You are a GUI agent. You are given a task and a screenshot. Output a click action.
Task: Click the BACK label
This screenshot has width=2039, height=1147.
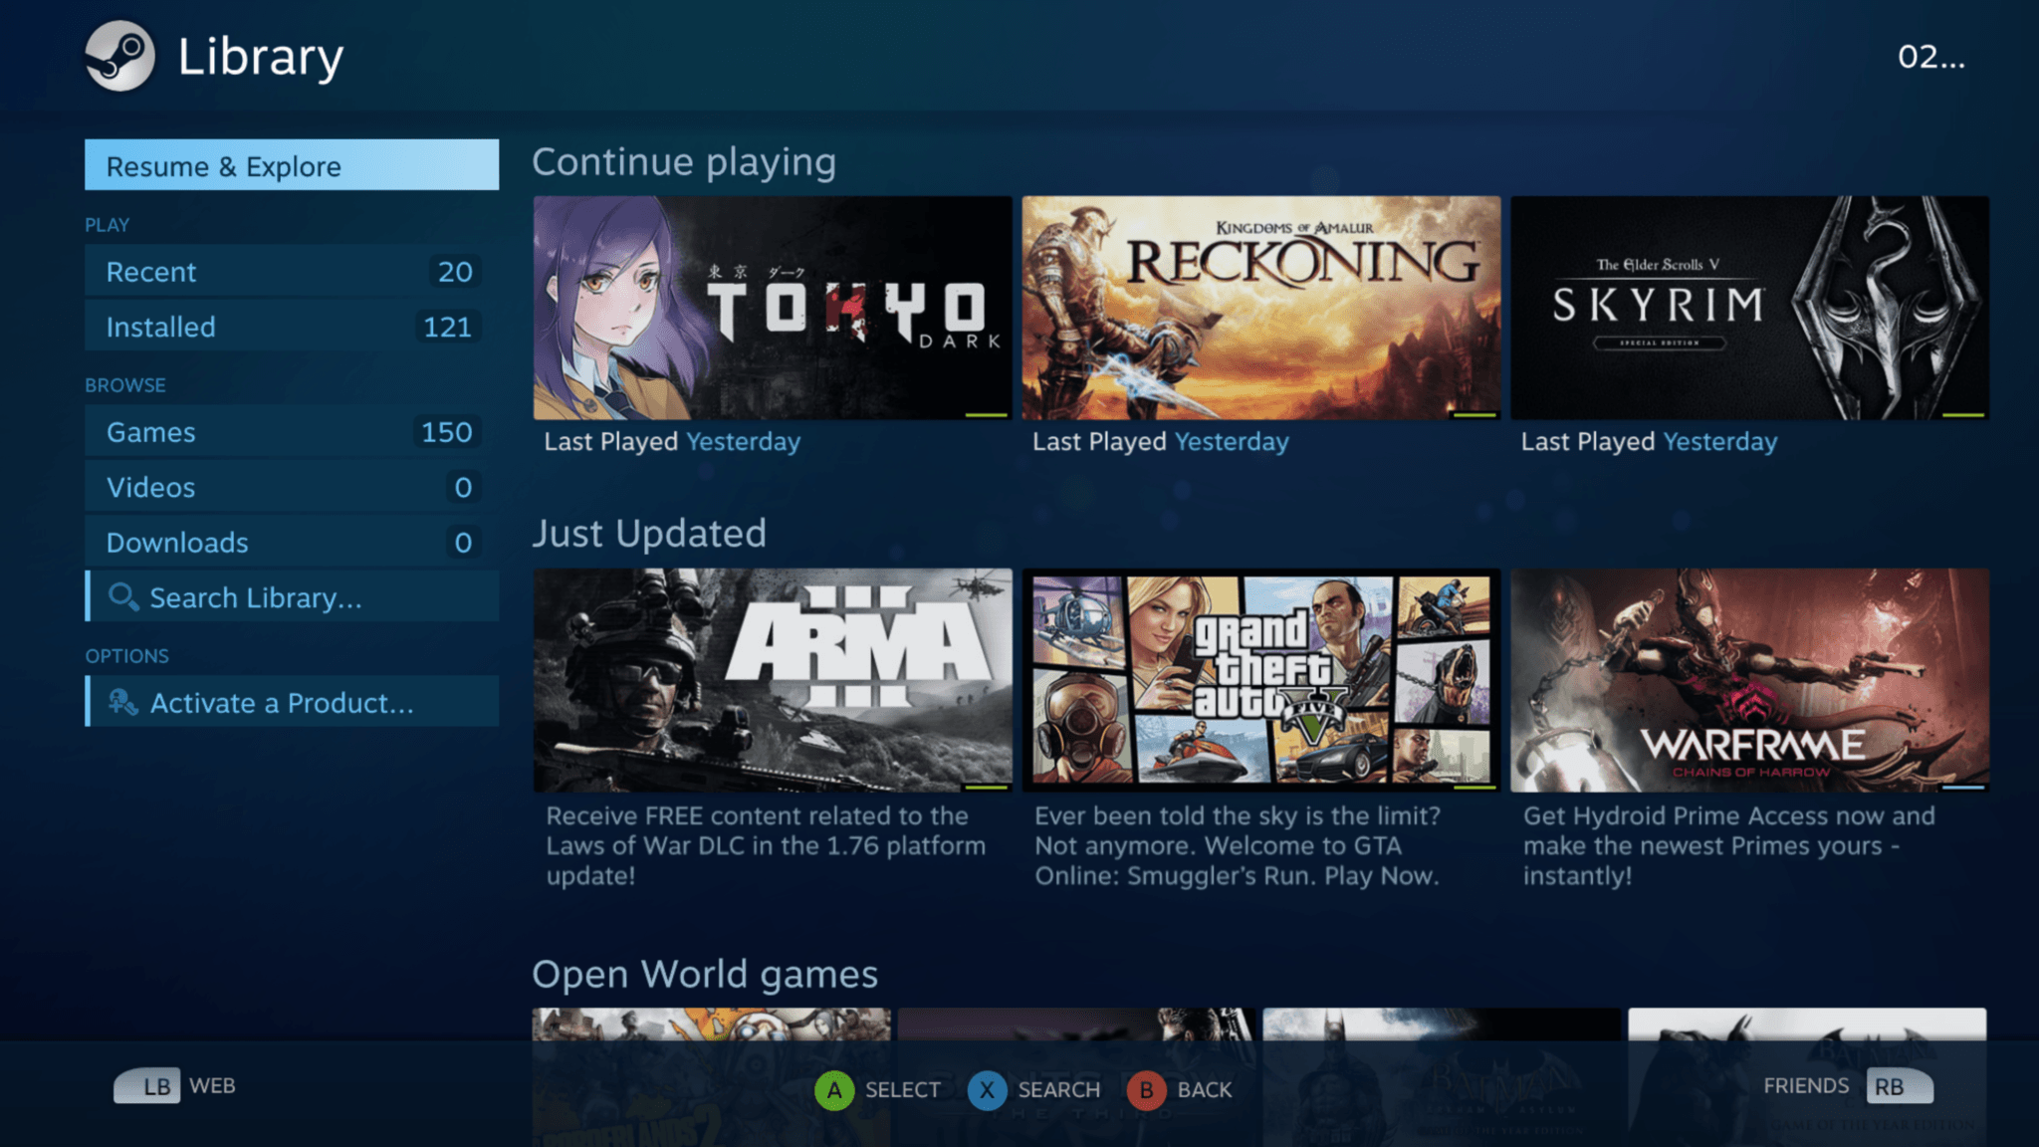point(1205,1090)
